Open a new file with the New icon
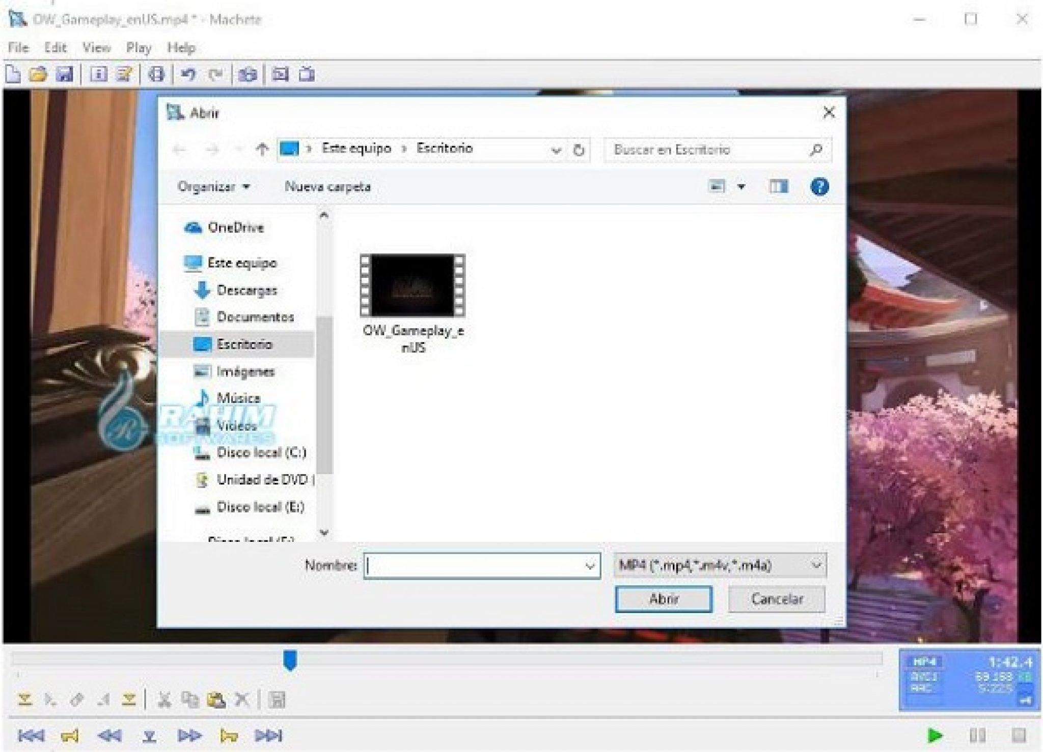This screenshot has height=752, width=1043. click(13, 74)
